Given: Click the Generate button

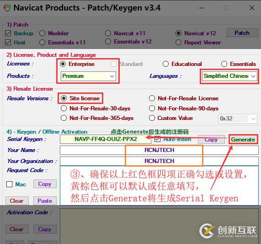Looking at the screenshot, I should (243, 139).
